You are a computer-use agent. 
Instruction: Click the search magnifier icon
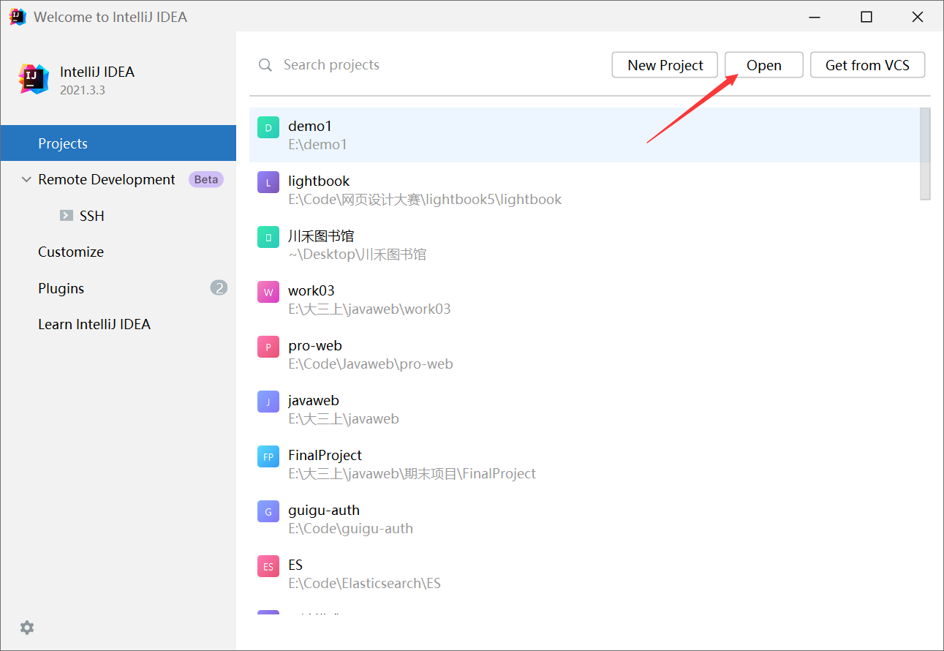pyautogui.click(x=265, y=65)
